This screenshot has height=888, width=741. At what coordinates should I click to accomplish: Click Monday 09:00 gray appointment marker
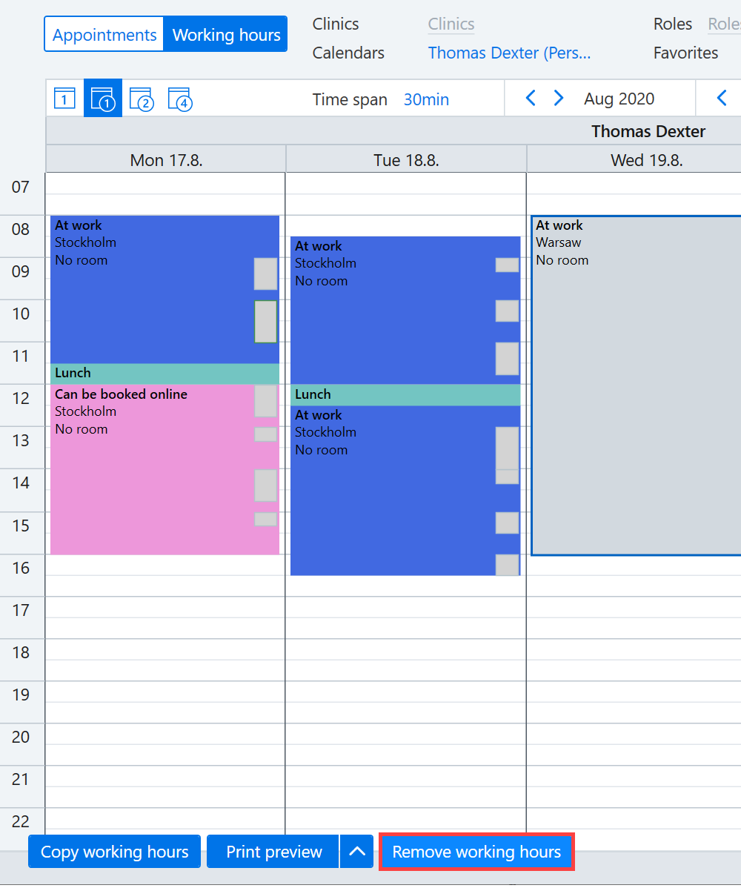(265, 274)
